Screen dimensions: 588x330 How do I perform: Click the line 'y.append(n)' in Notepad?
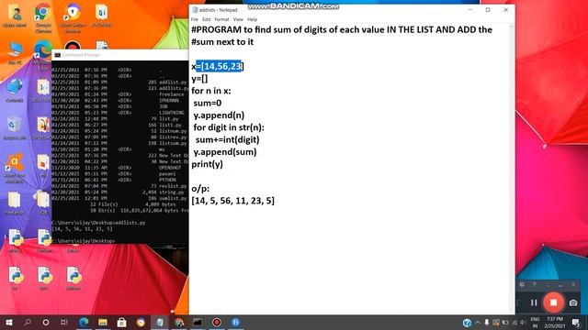coord(219,115)
